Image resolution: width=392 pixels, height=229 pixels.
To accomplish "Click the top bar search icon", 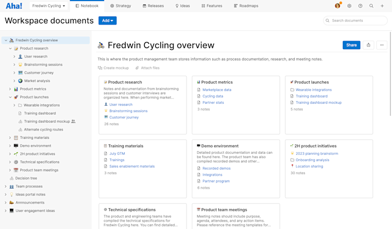I will pos(371,6).
